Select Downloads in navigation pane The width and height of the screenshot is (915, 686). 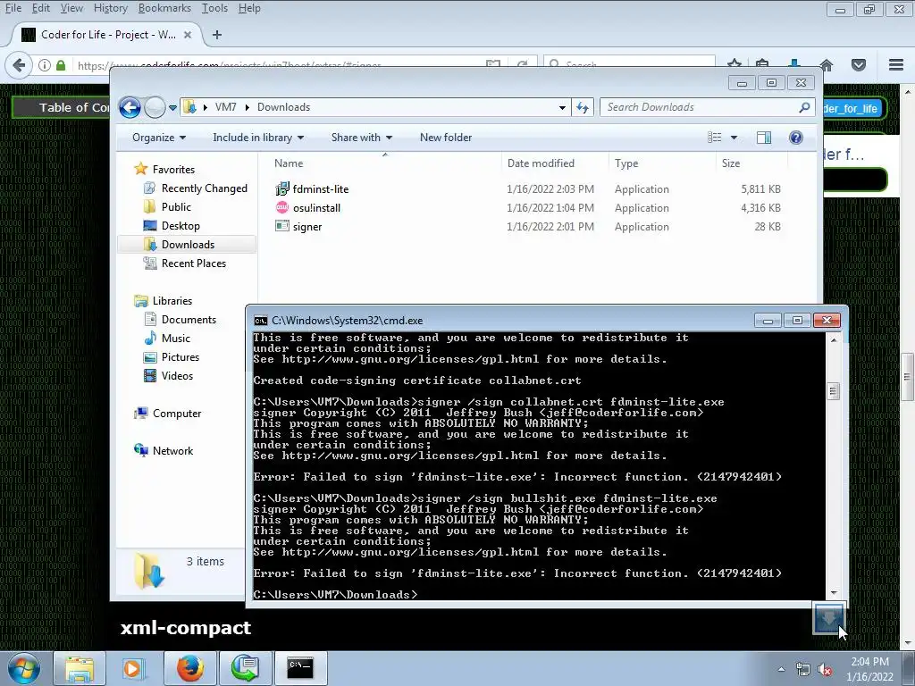pyautogui.click(x=188, y=245)
